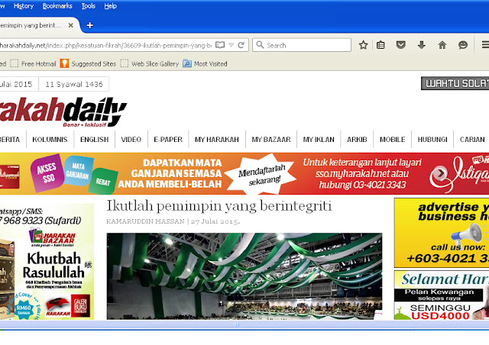Open article title 'Ikutlah pemimpin yang berintegriti'

(x=219, y=205)
